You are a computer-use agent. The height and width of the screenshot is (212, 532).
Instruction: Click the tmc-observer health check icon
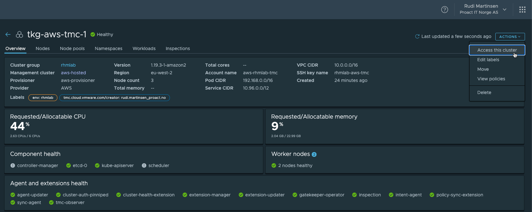pyautogui.click(x=51, y=202)
